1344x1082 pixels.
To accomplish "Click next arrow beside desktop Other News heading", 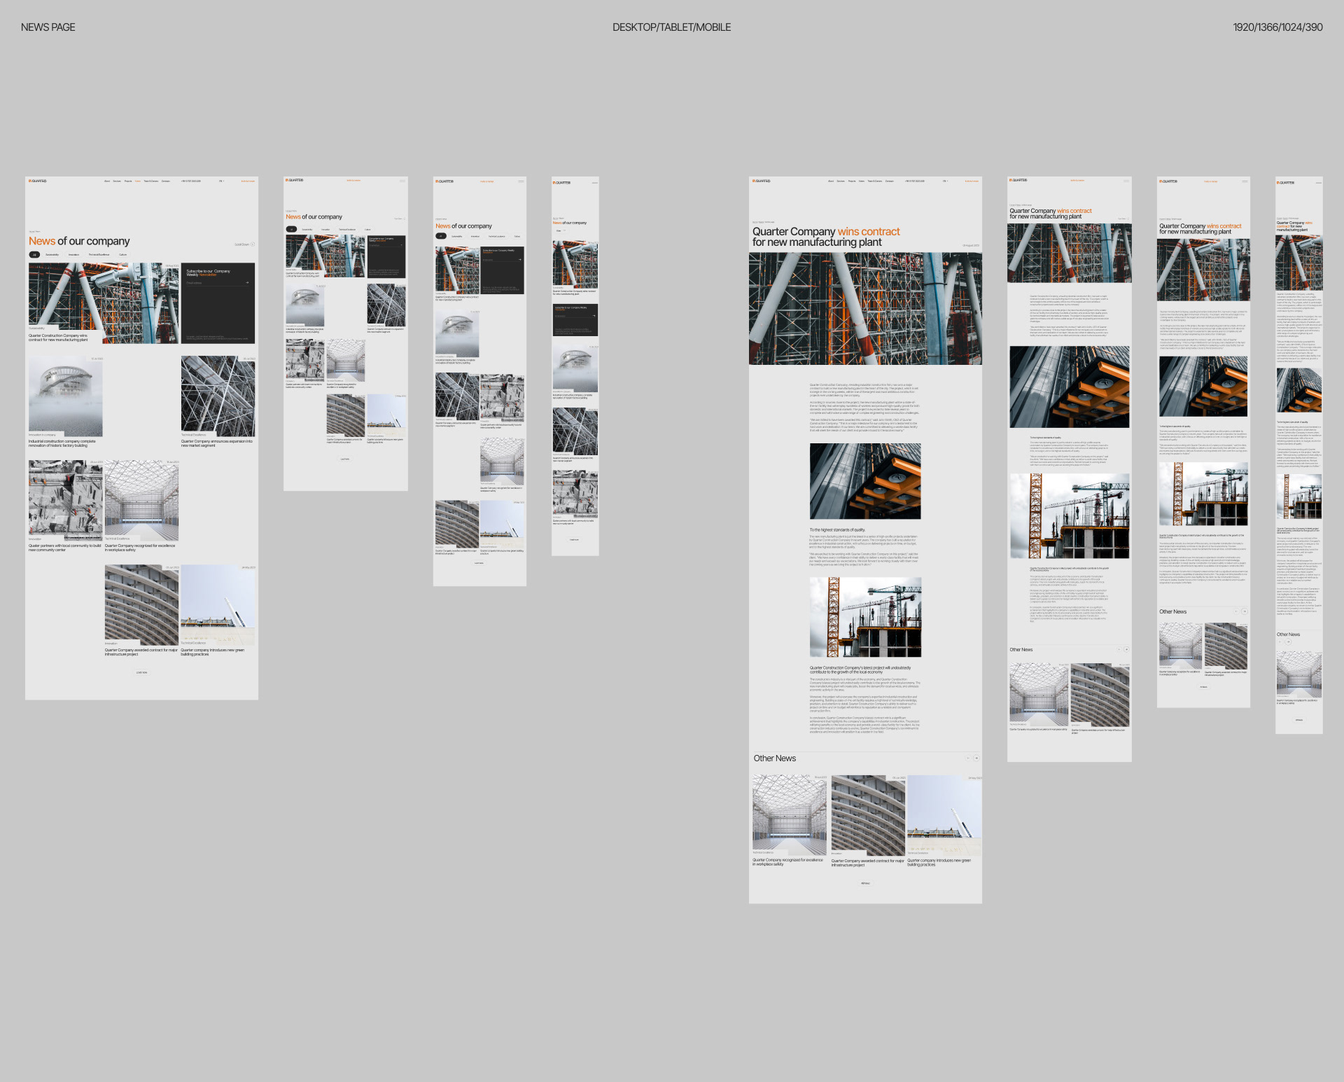I will (x=976, y=758).
